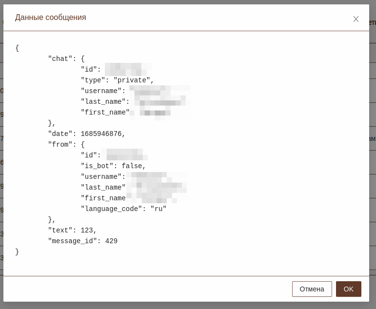Click the "type": "private" line

(117, 80)
